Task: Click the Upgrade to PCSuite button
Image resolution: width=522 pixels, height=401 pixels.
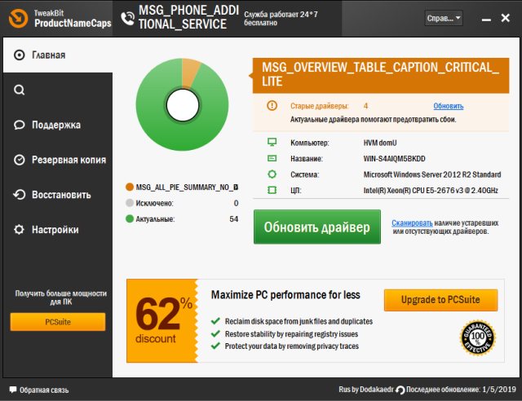Action: (440, 300)
